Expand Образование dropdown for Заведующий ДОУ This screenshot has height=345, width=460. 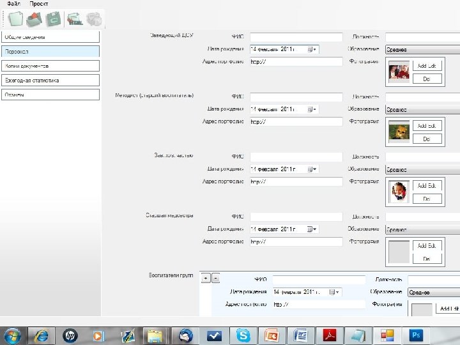click(x=422, y=50)
